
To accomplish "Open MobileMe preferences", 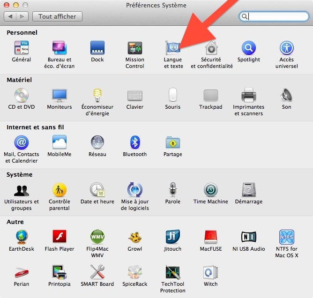I will (60, 142).
